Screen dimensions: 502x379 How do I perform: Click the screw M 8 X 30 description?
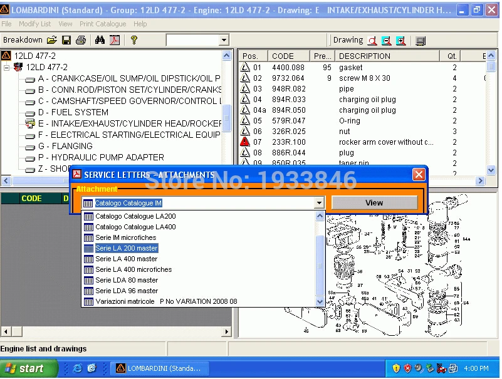[365, 78]
